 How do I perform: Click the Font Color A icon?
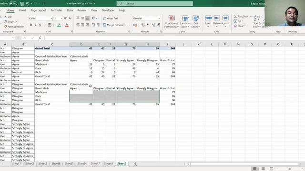[x=67, y=25]
